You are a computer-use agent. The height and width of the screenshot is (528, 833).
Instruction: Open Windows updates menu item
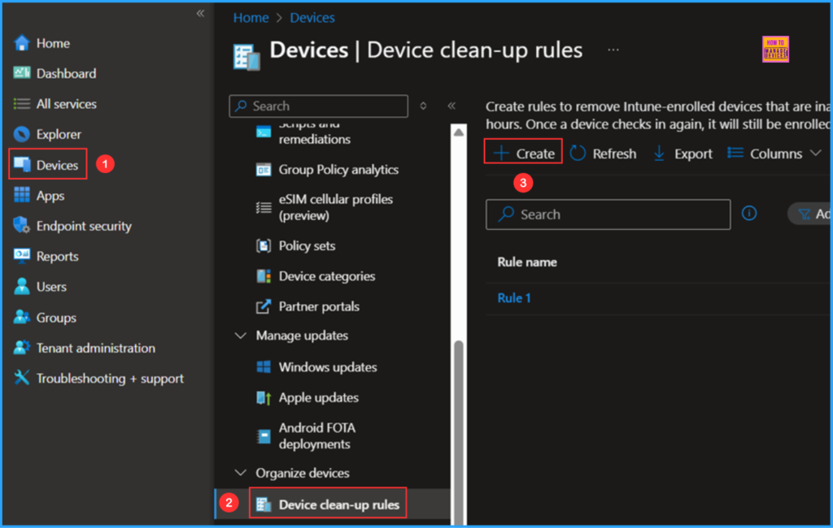tap(328, 366)
